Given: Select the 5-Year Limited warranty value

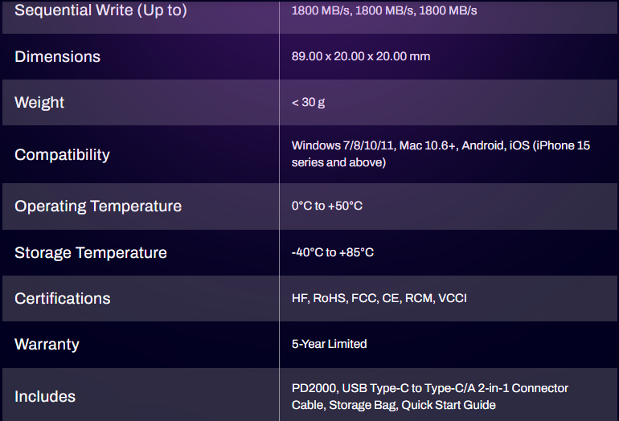Looking at the screenshot, I should click(330, 344).
